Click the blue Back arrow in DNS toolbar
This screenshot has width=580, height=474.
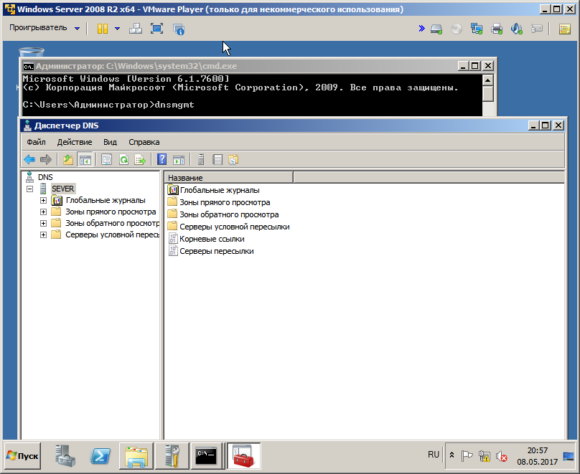29,160
